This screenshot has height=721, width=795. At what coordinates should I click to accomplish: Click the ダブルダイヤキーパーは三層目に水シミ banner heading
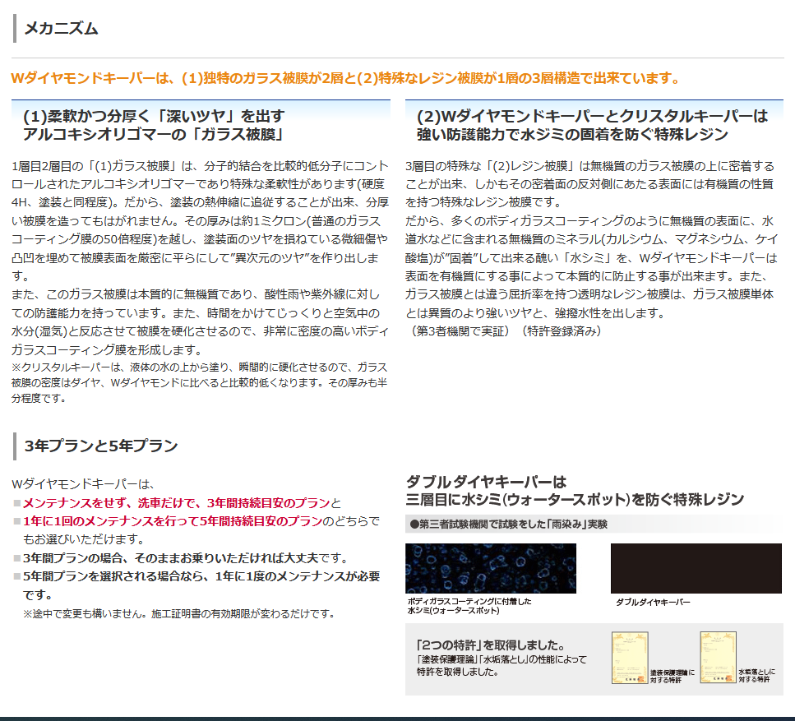pos(575,490)
